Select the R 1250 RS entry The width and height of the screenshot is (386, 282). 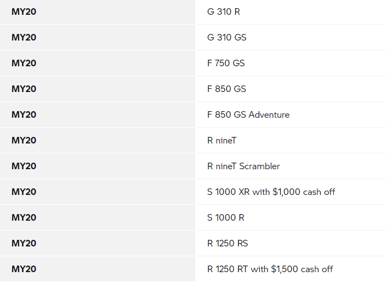(x=228, y=244)
